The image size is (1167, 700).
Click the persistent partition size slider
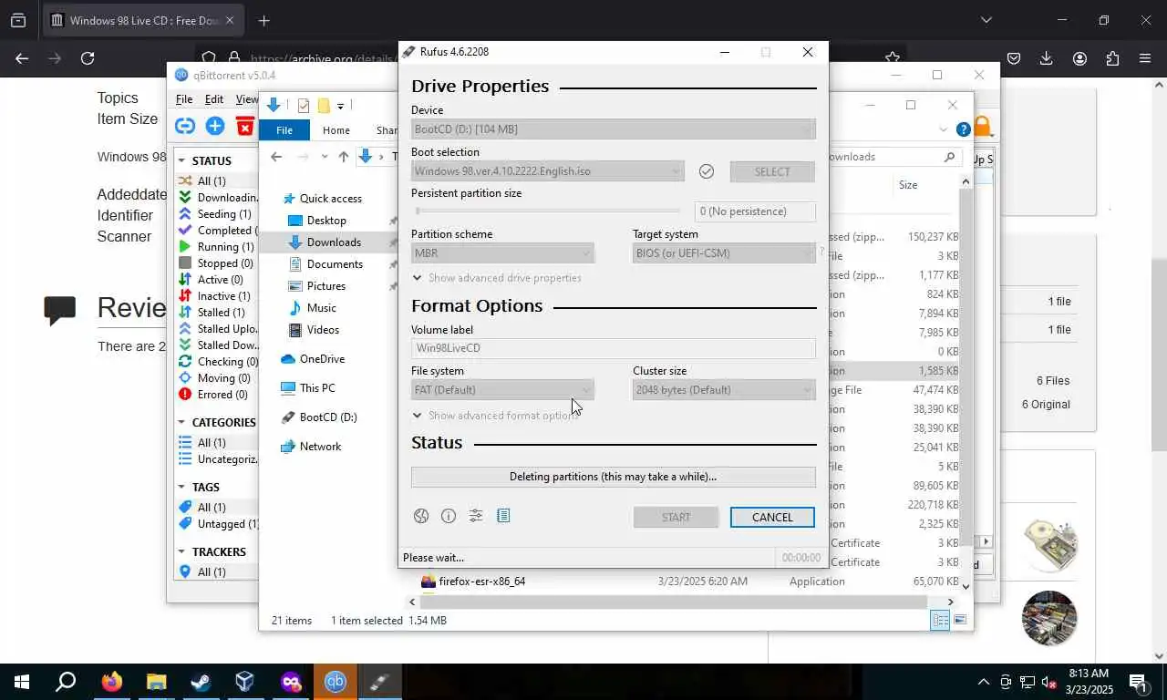point(547,211)
